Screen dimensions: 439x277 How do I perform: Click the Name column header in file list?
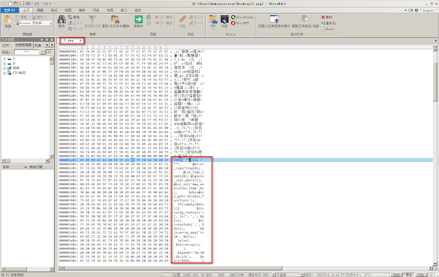pyautogui.click(x=14, y=167)
